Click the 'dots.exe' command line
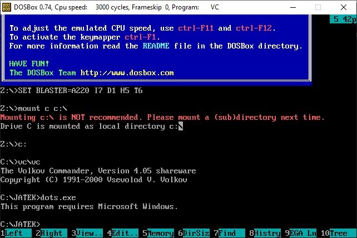The image size is (357, 238). coord(38,198)
